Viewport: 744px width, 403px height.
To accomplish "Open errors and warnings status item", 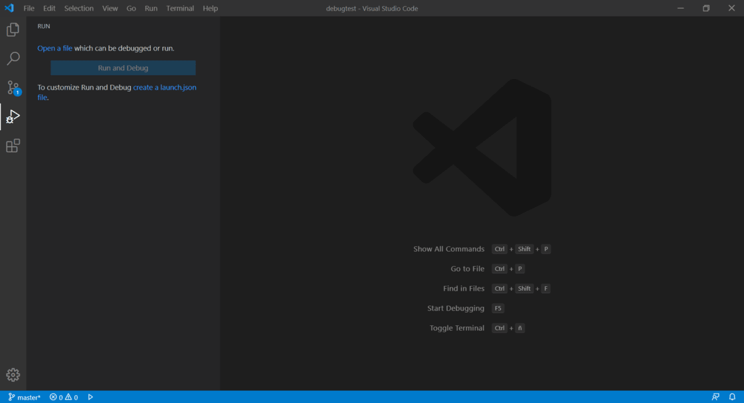I will [64, 397].
